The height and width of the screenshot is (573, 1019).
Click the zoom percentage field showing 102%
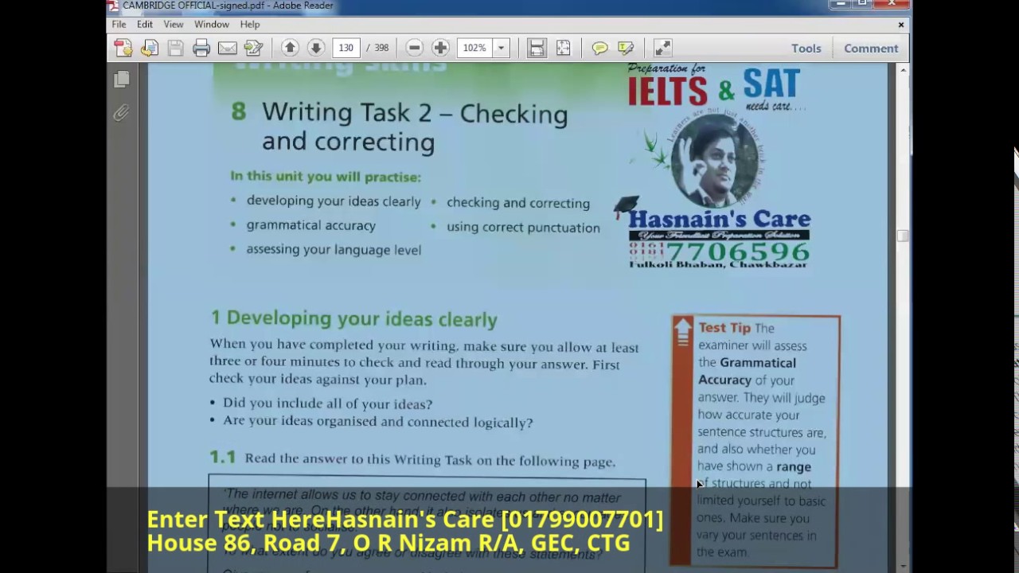tap(475, 48)
